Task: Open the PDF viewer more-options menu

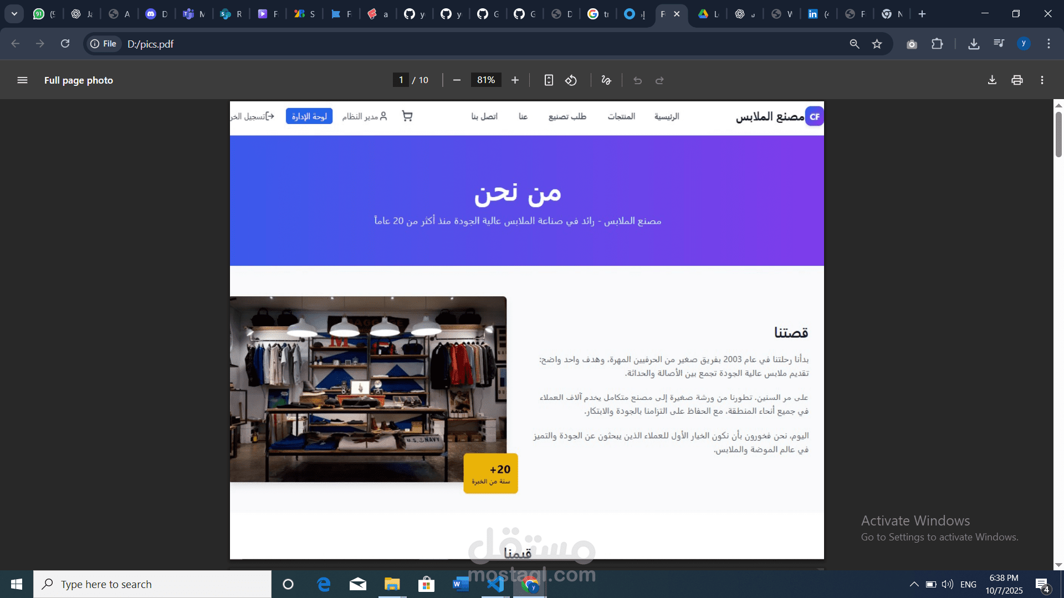Action: 1041,80
